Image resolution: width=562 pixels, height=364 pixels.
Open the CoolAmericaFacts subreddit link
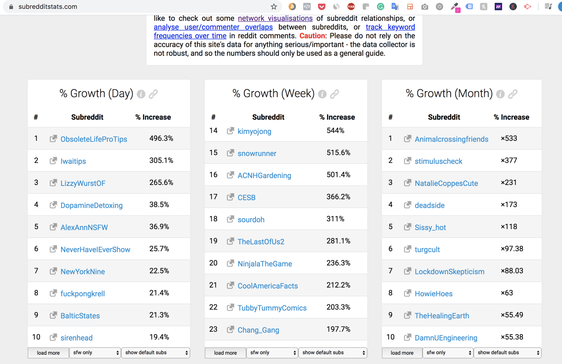point(267,286)
